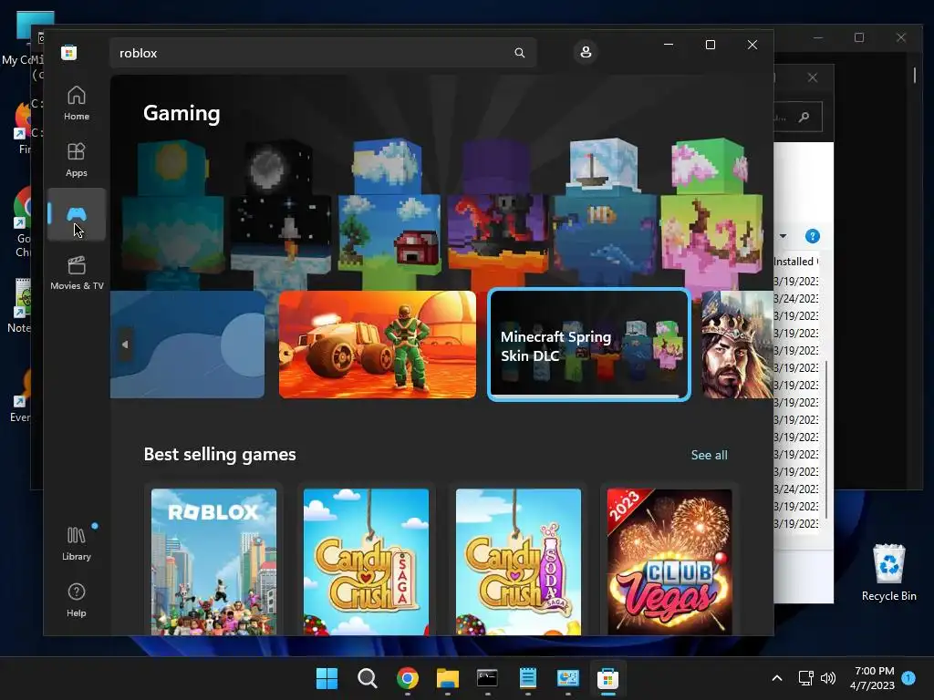Open the orange rover game carousel card
Image resolution: width=934 pixels, height=700 pixels.
(378, 344)
